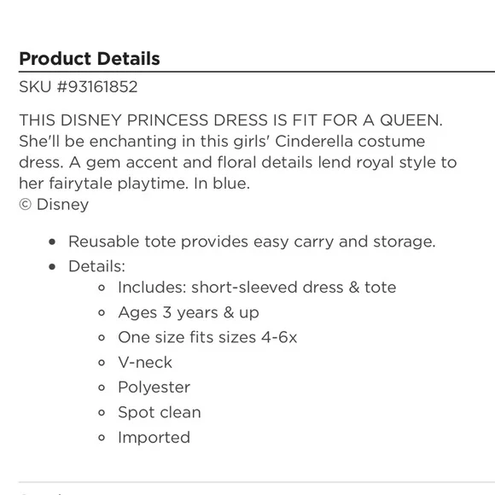Click the Imported list item
The width and height of the screenshot is (495, 495).
point(154,438)
